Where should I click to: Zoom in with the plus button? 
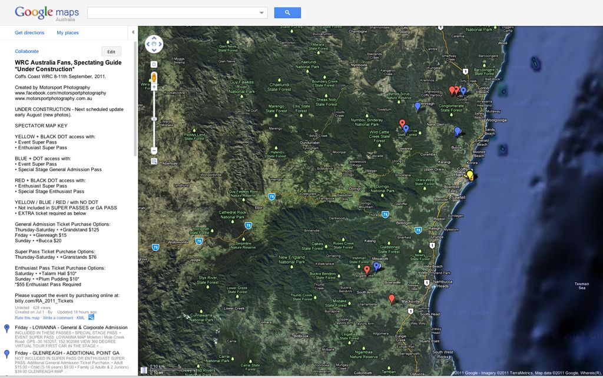(154, 87)
